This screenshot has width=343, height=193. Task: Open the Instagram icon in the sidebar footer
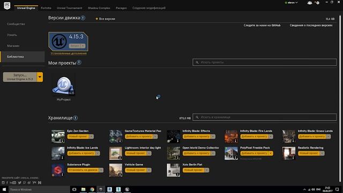click(3, 182)
